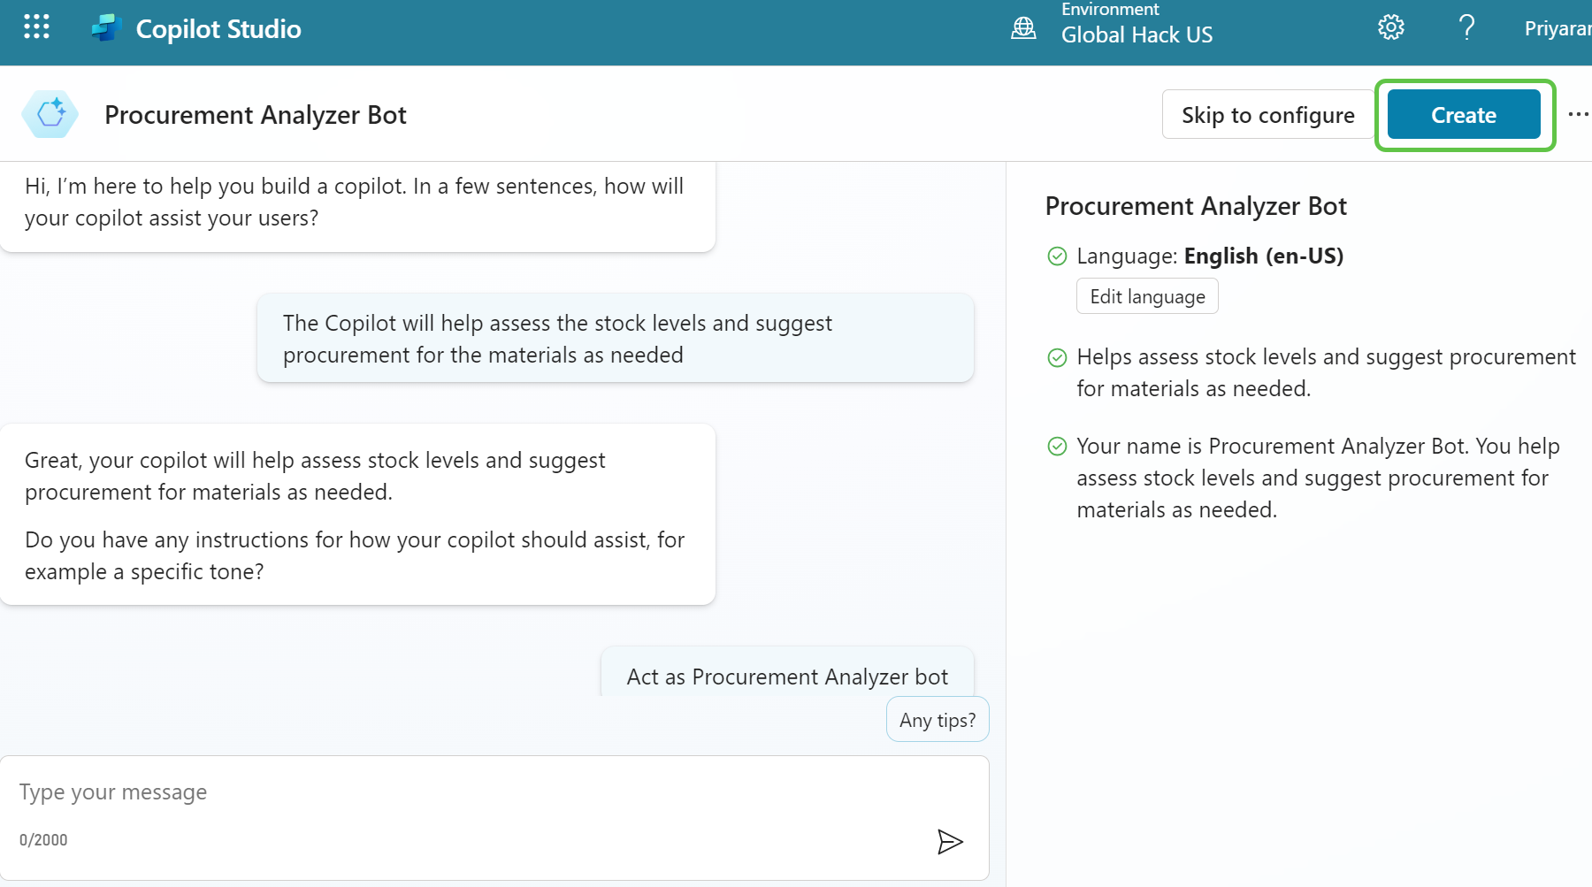Screen dimensions: 1592x887
Task: Select the 'Any tips?' suggestion chip
Action: coord(937,720)
